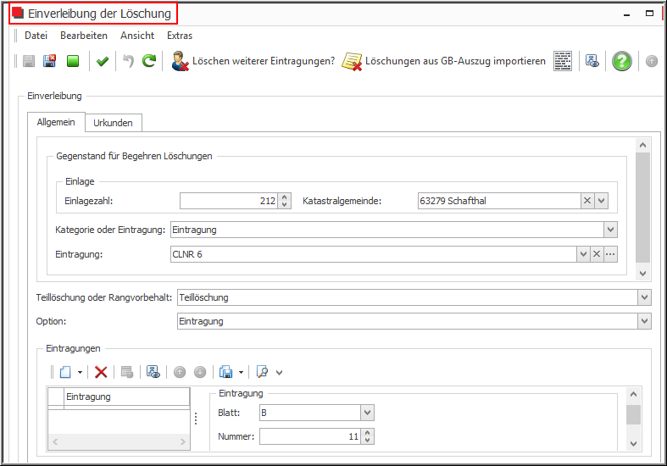Clear the Katastralgemeinde field with X button

[x=586, y=201]
